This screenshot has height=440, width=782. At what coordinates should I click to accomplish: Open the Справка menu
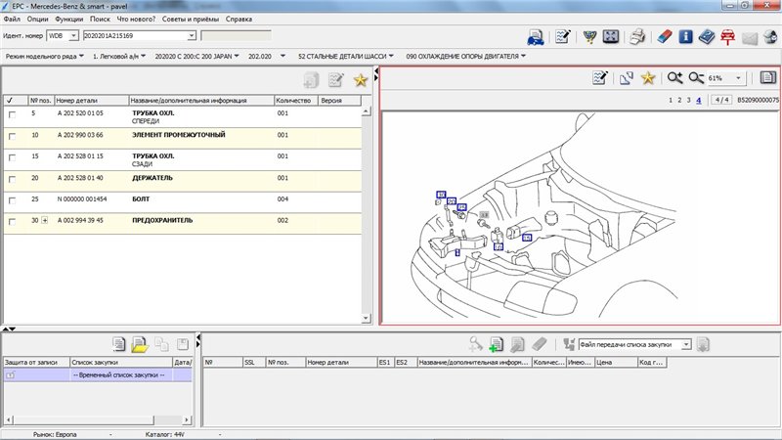tap(238, 19)
